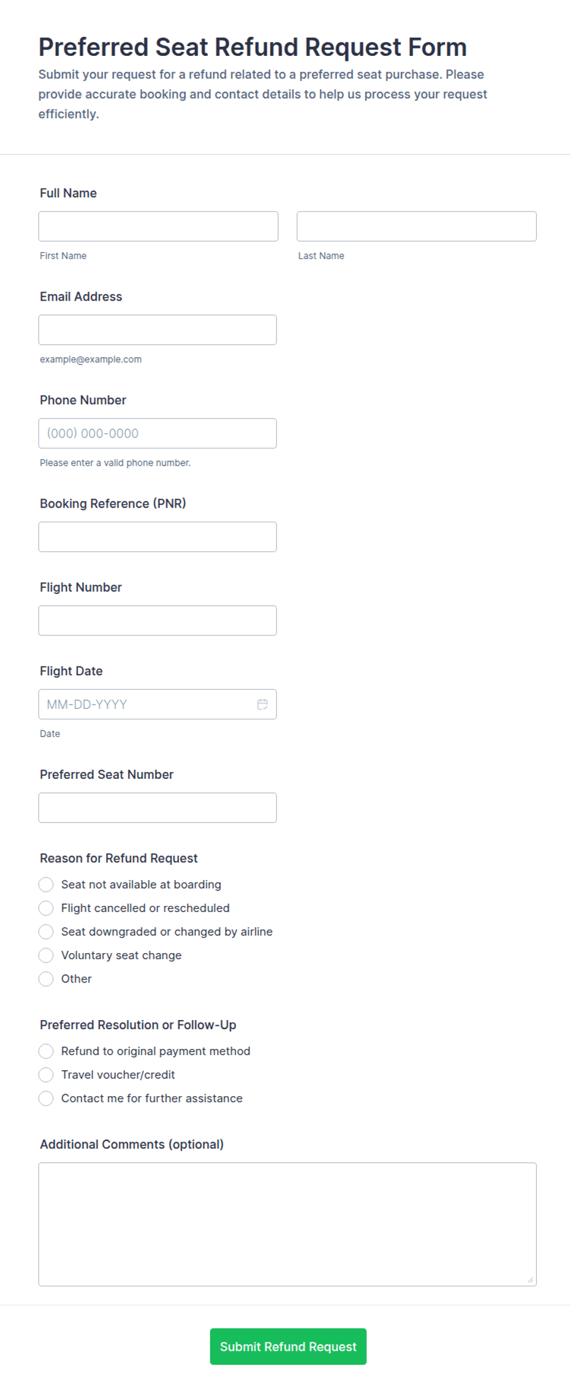This screenshot has width=570, height=1395.
Task: Choose "Flight cancelled or rescheduled" reason
Action: point(46,908)
